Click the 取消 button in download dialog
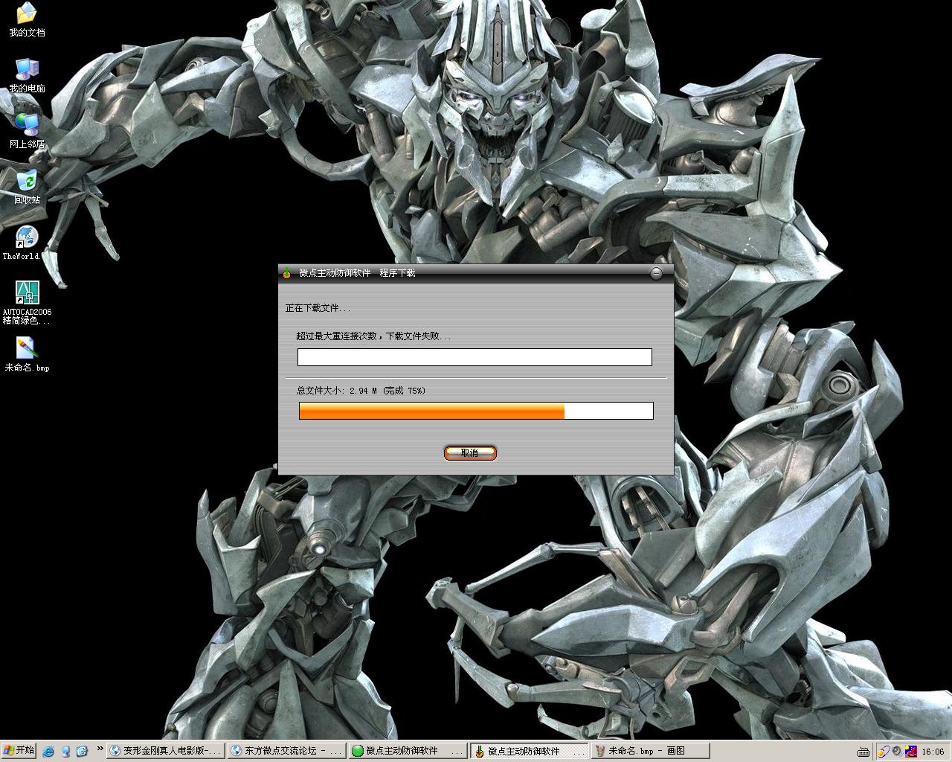952x762 pixels. [470, 452]
